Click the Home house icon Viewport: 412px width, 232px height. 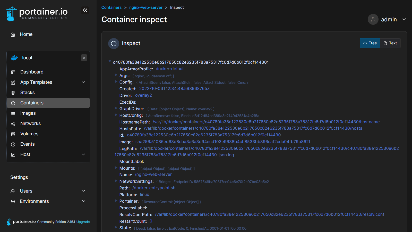point(13,35)
